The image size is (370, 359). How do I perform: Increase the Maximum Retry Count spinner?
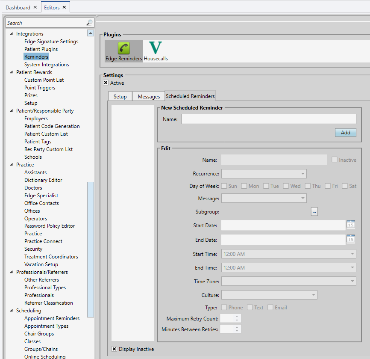237,317
